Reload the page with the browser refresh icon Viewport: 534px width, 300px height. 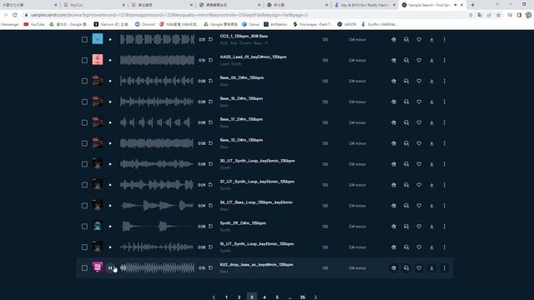[15, 15]
